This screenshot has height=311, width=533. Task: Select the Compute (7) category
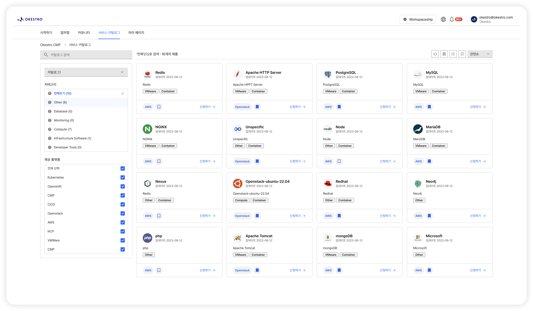(x=86, y=129)
